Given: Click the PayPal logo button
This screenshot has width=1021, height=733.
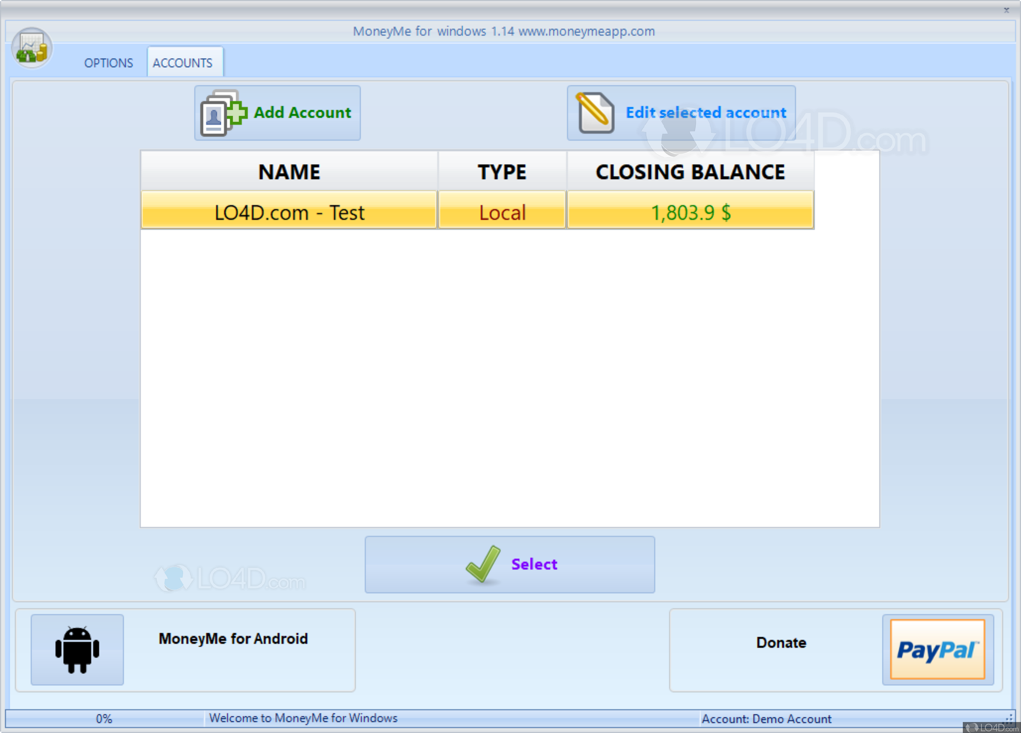Looking at the screenshot, I should [x=937, y=649].
